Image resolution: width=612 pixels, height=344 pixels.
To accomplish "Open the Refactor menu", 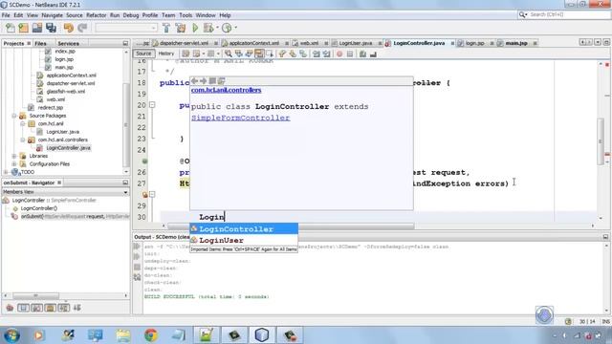I will [96, 15].
